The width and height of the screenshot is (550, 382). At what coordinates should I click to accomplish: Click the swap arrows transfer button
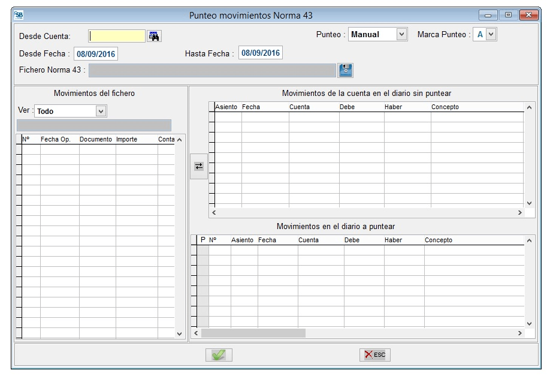tap(198, 167)
